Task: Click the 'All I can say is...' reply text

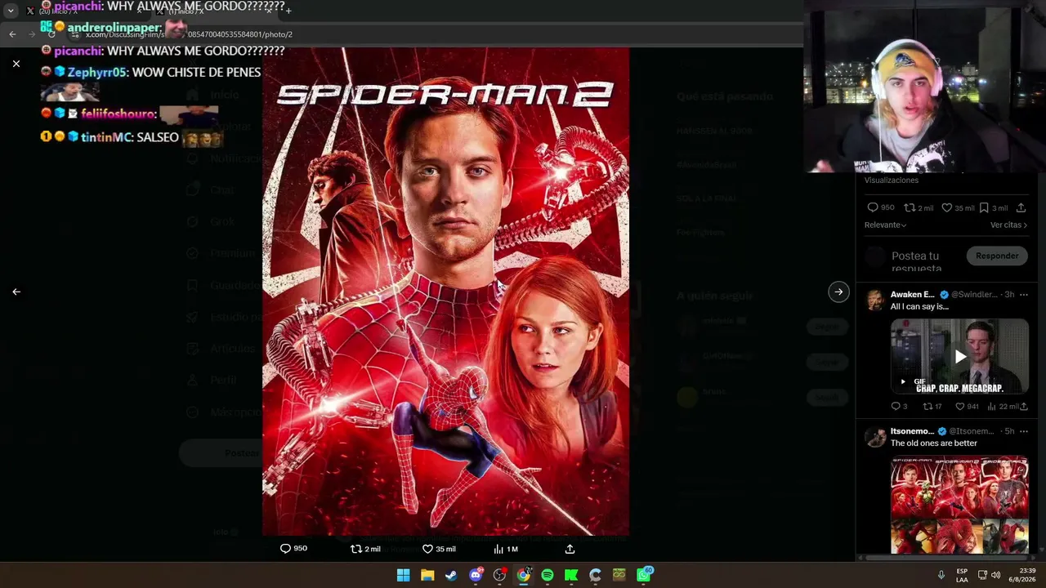Action: [x=919, y=306]
